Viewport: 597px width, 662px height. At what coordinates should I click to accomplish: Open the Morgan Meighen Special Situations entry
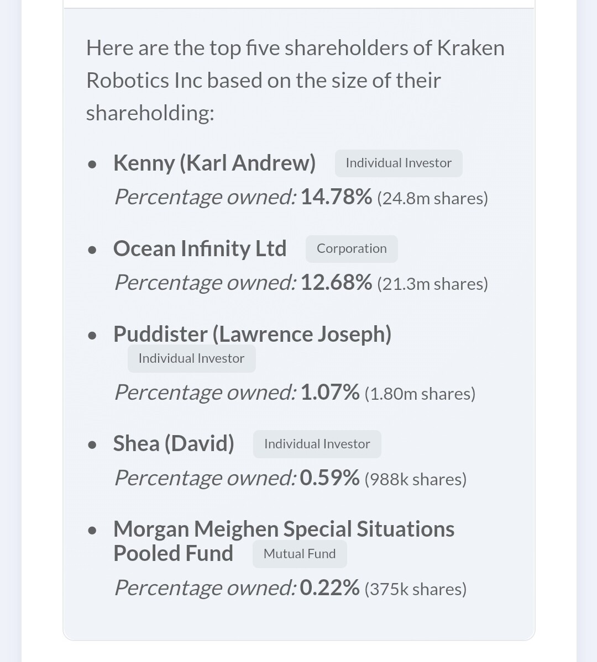tap(284, 529)
